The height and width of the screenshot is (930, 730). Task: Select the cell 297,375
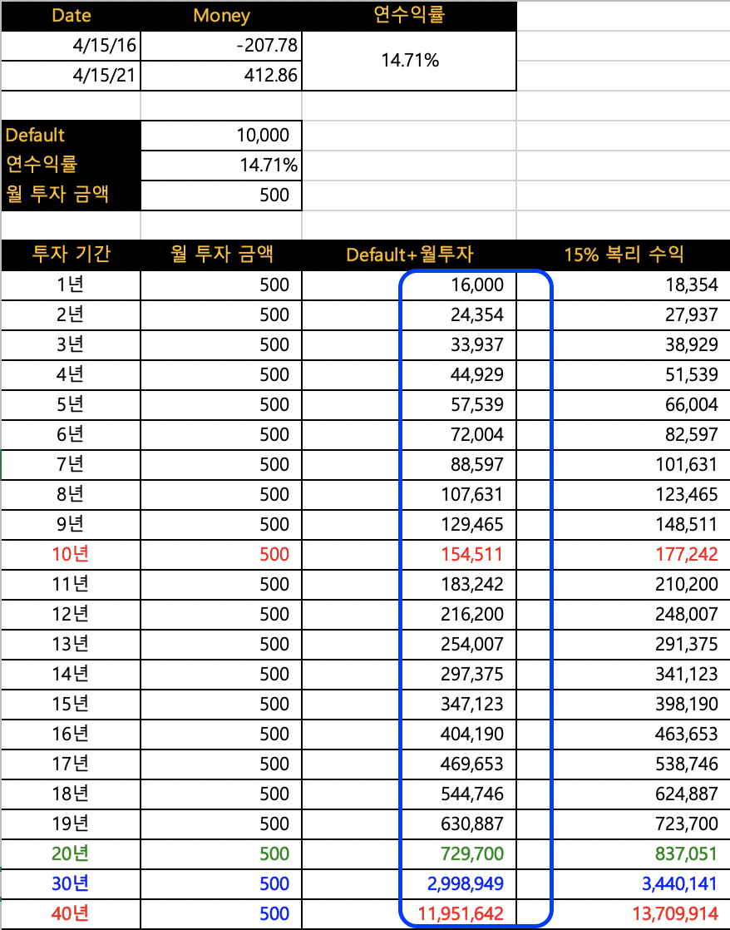(409, 675)
